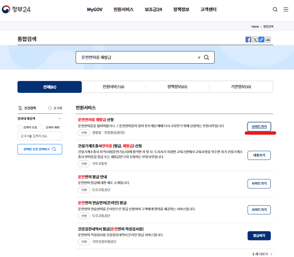Clear the search keyword with X icon
Image resolution: width=294 pixels, height=257 pixels.
click(199, 57)
